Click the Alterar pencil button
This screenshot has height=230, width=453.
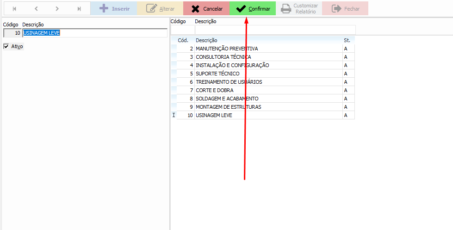160,9
